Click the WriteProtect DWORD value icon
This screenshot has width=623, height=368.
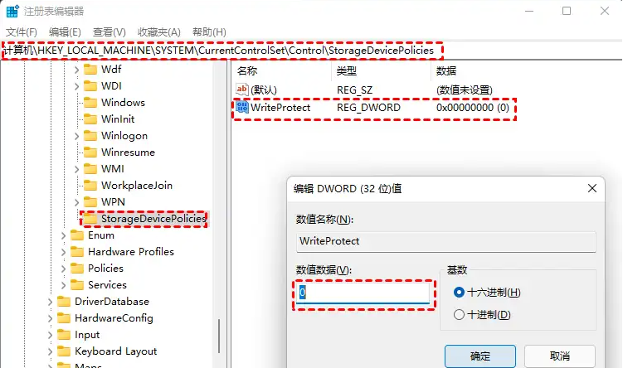pos(242,107)
